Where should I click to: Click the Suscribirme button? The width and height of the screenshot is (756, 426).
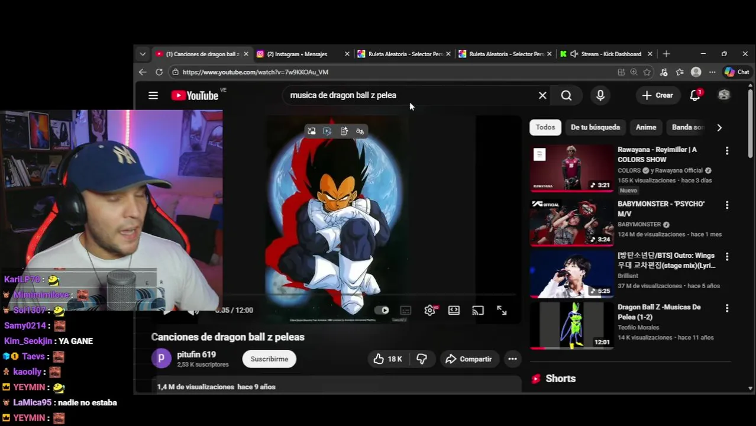(269, 359)
